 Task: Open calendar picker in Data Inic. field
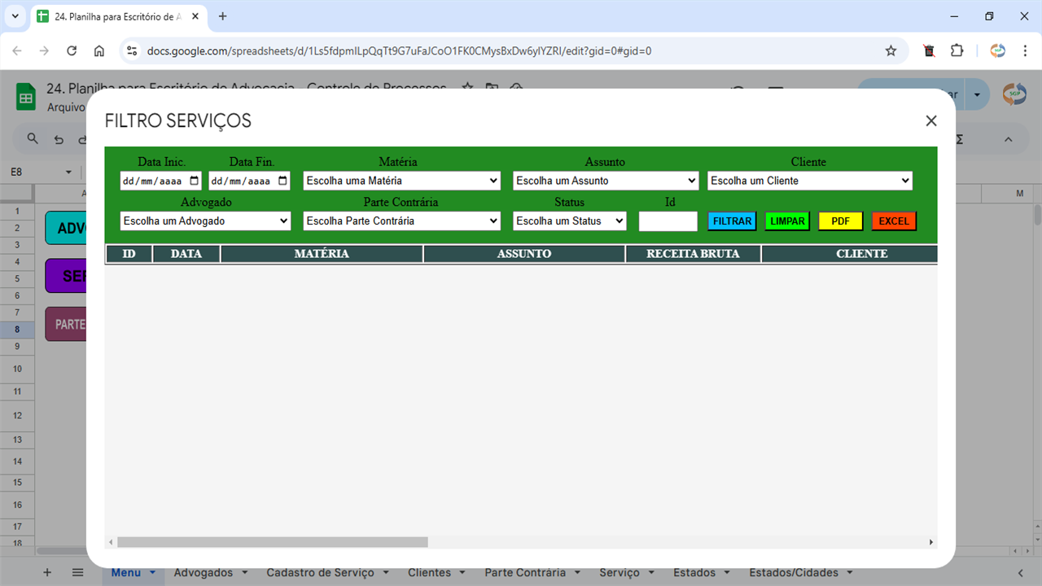[194, 181]
